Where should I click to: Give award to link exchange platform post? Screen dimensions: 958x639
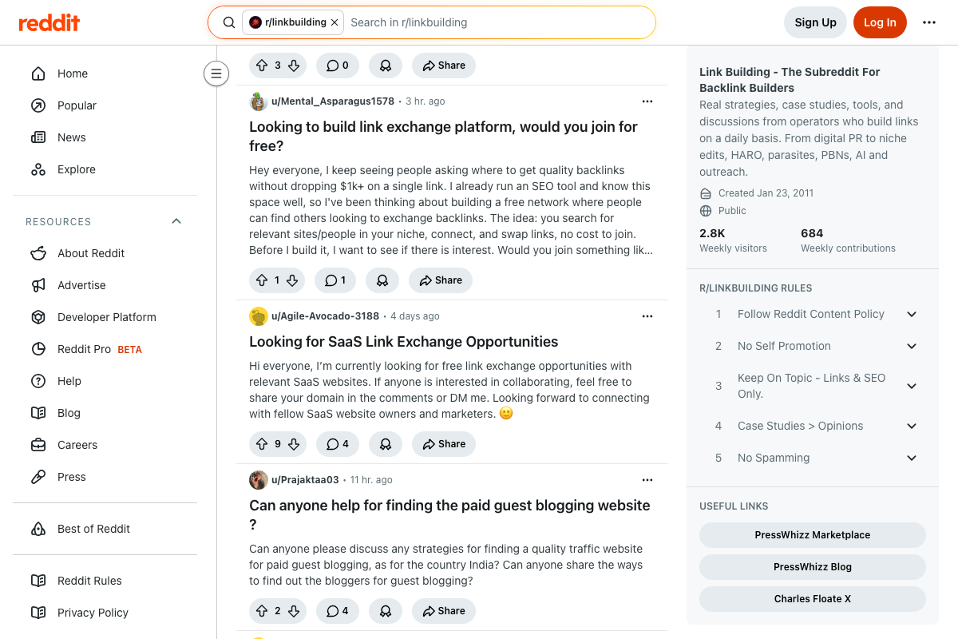[382, 280]
